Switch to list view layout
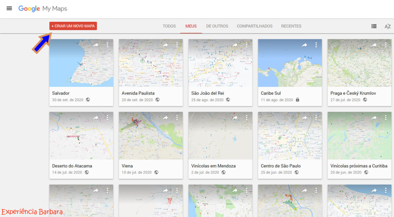The height and width of the screenshot is (217, 394). point(374,26)
